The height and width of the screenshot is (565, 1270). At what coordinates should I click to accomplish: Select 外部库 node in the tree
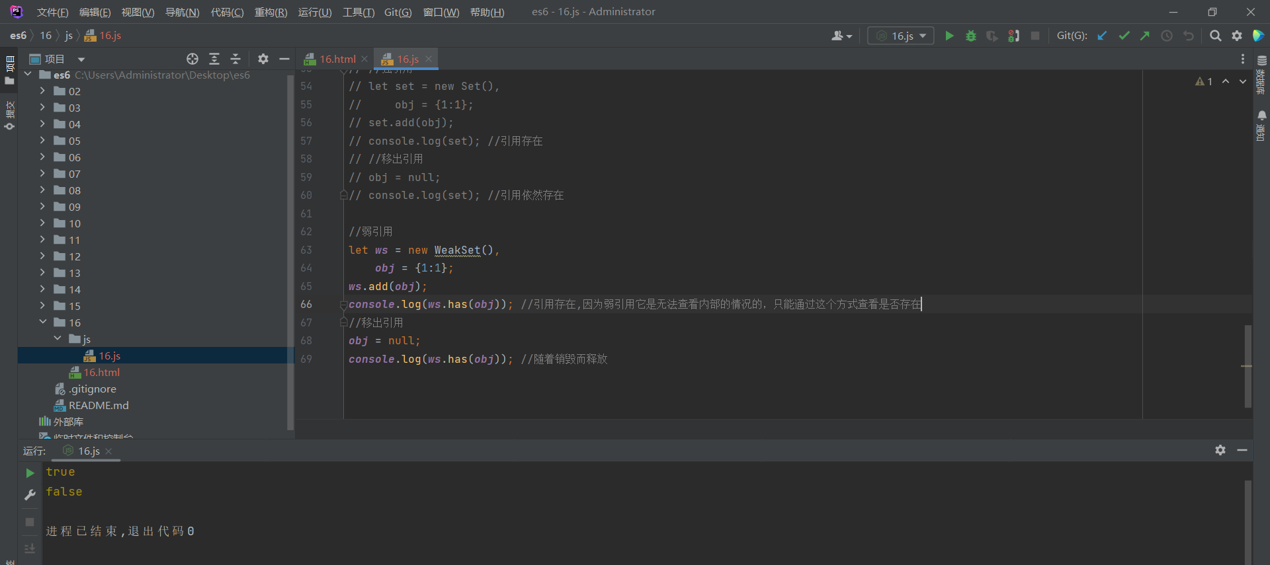tap(68, 422)
